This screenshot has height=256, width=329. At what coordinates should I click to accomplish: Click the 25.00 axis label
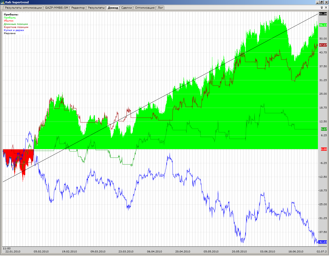[323, 94]
